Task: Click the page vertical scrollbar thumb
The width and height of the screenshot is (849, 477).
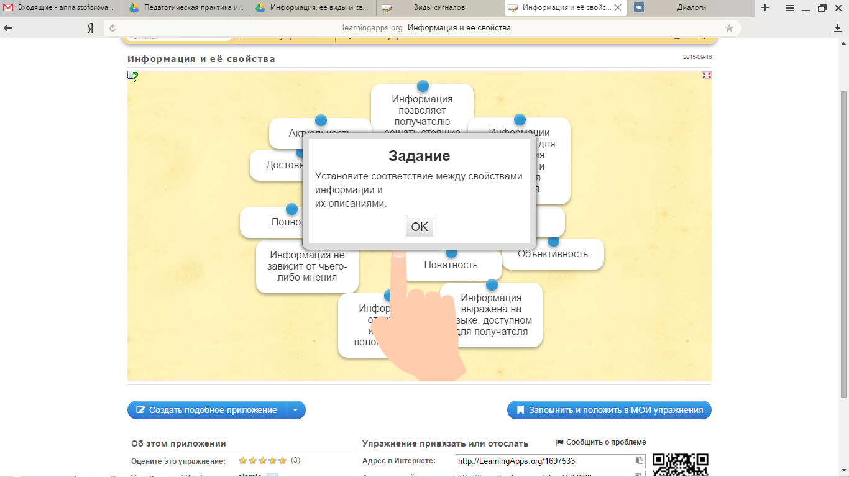Action: [x=843, y=245]
